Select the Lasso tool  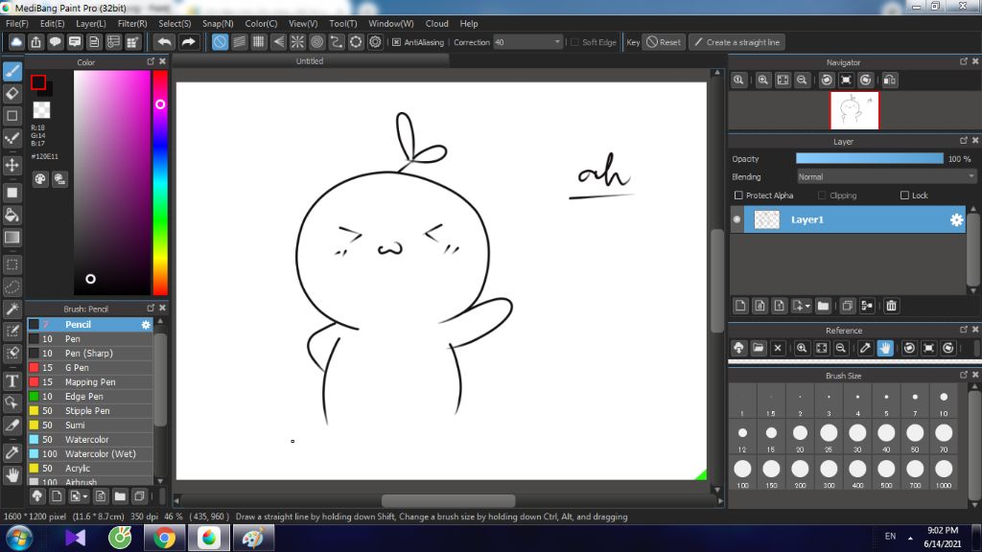[x=12, y=287]
